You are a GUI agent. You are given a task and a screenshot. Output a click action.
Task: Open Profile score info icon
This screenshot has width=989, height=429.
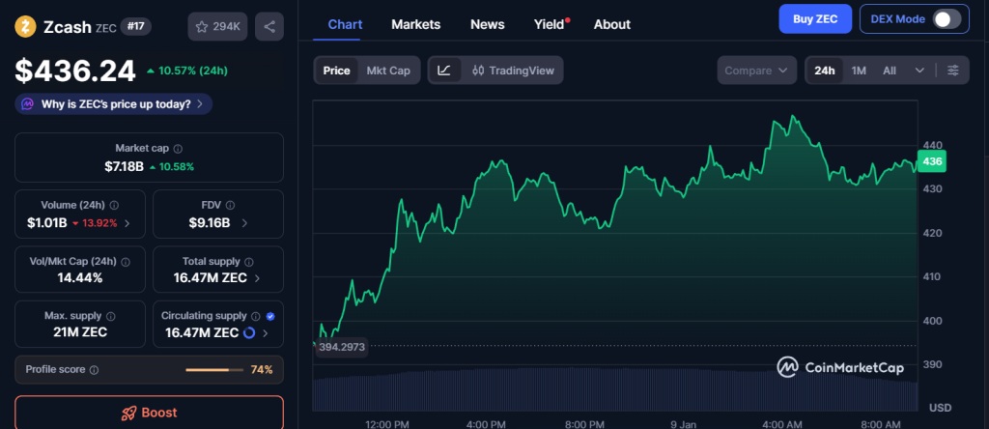pos(94,370)
